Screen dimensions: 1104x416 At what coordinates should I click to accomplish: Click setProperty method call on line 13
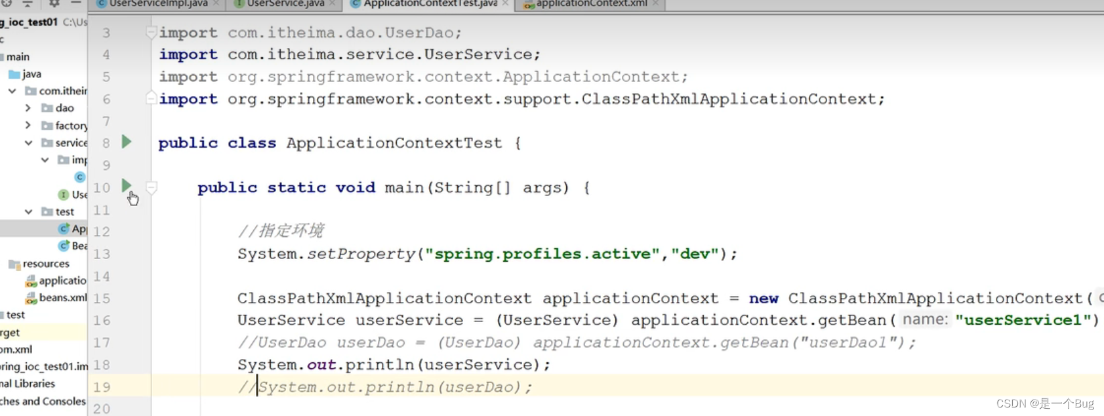click(361, 254)
